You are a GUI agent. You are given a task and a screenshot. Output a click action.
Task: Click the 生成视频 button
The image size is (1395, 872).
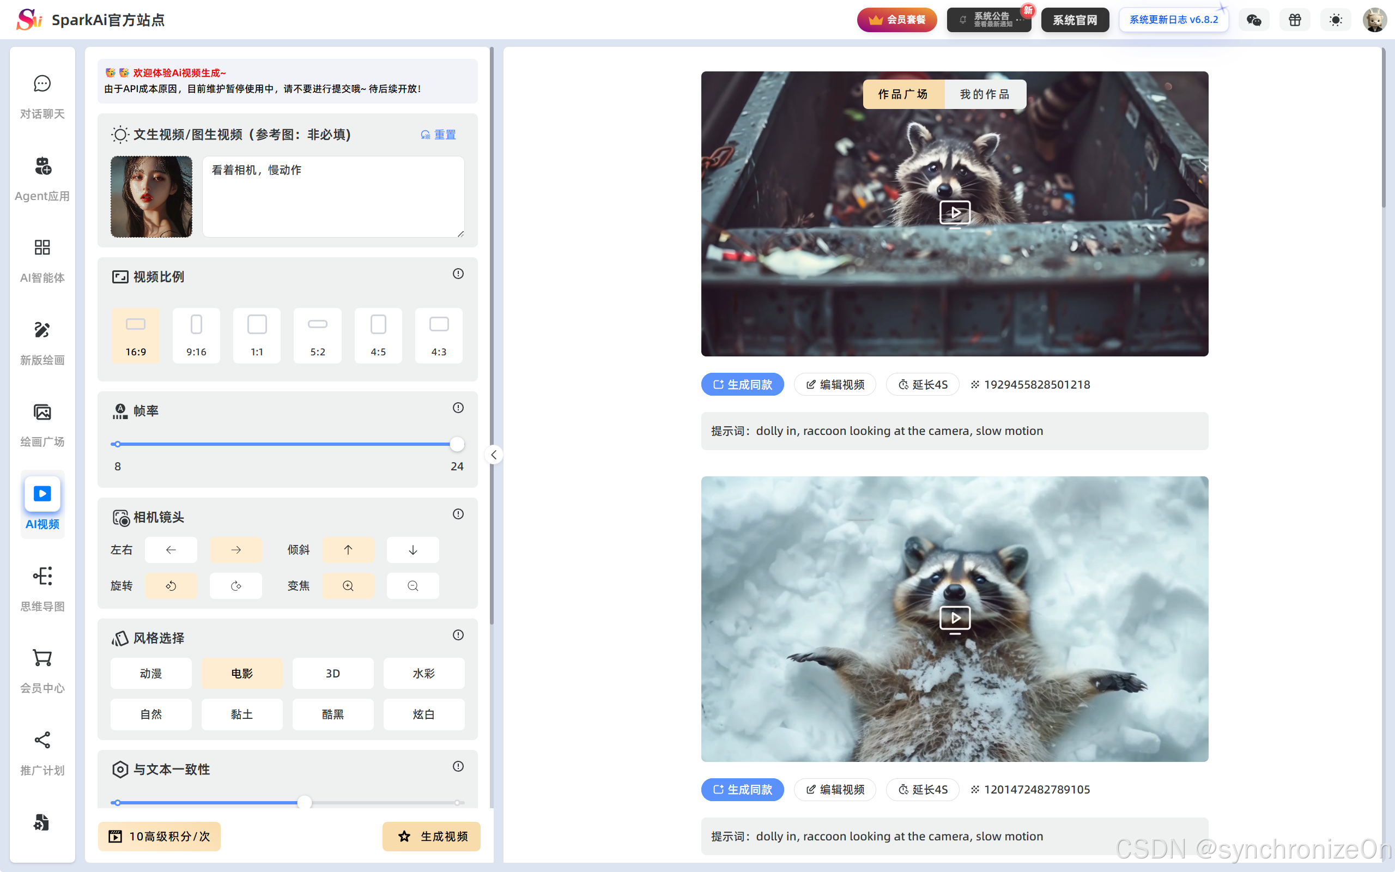[x=432, y=835]
